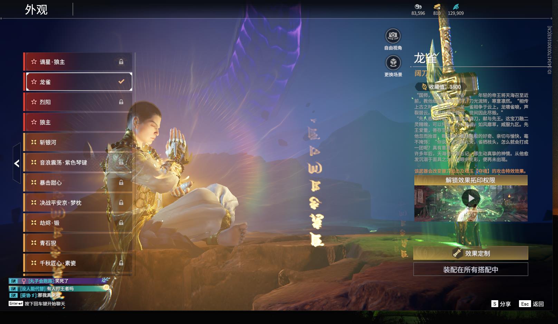Click lock icon on 烈阳 skin
This screenshot has width=558, height=324.
pyautogui.click(x=121, y=102)
